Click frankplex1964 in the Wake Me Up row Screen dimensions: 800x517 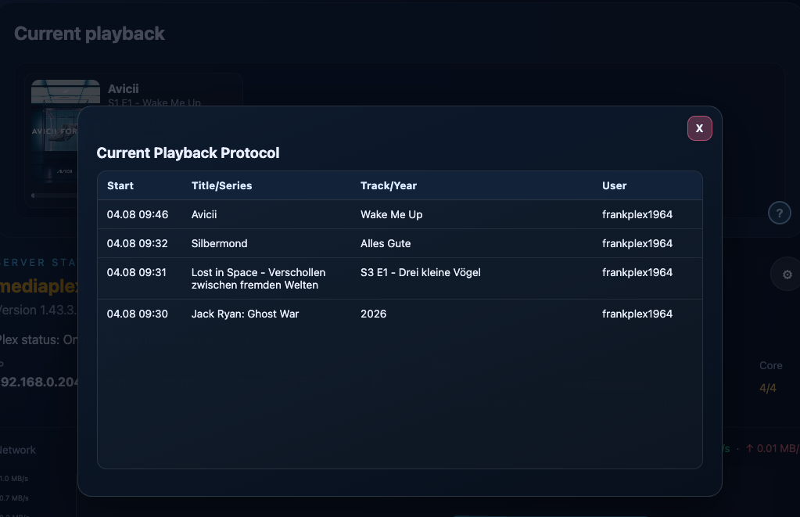[637, 214]
